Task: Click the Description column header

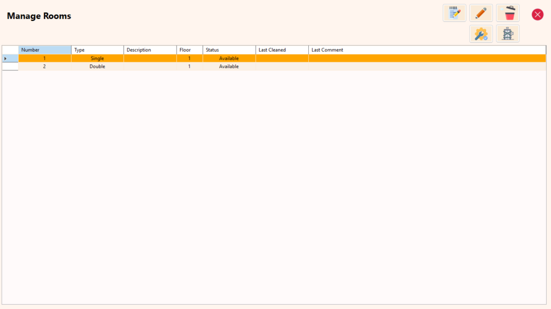Action: [x=150, y=50]
